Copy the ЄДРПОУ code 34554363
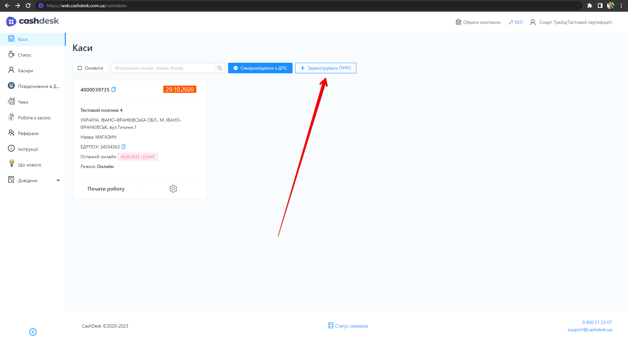The height and width of the screenshot is (340, 628). 123,147
